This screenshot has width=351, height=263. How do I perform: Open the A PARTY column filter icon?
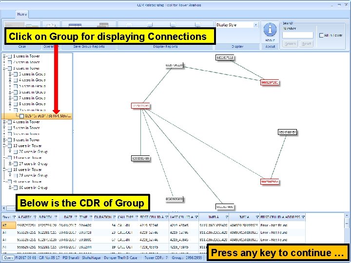(x=35, y=217)
